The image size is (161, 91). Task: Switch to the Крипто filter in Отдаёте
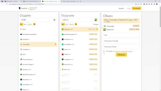tap(30, 24)
